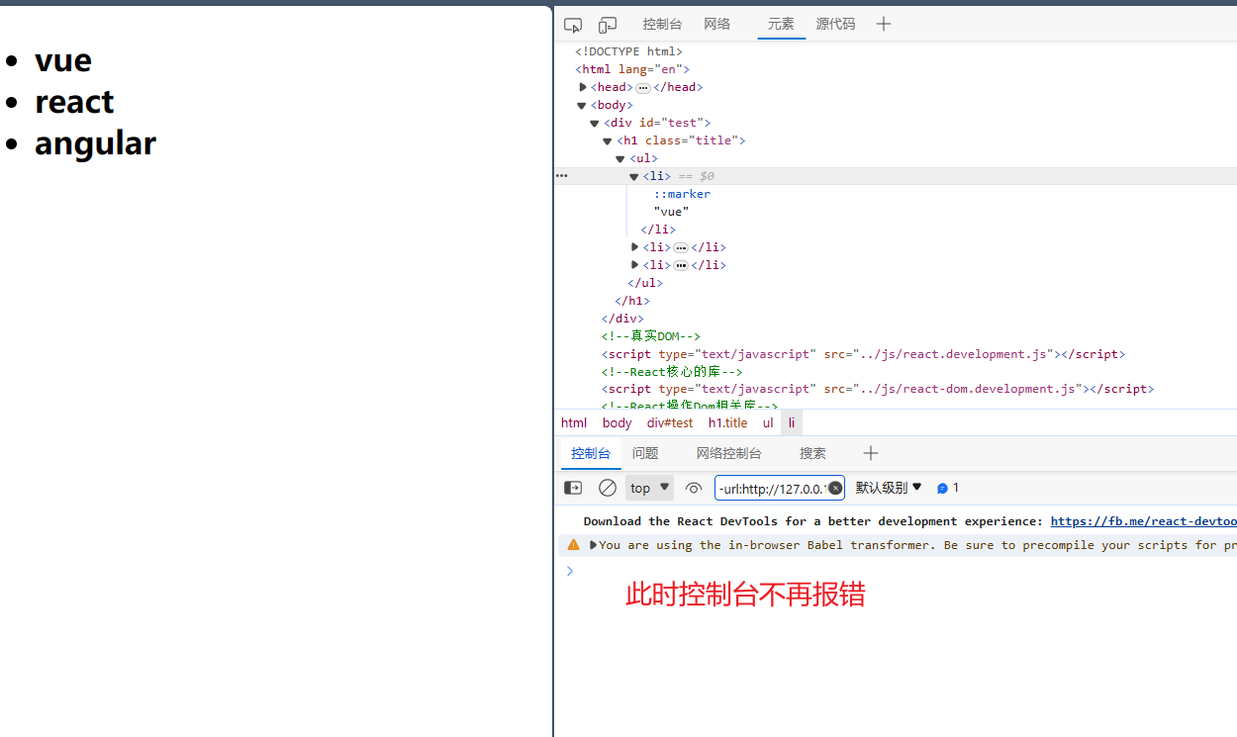Activate the inspect element picker icon
The height and width of the screenshot is (737, 1237).
573,25
